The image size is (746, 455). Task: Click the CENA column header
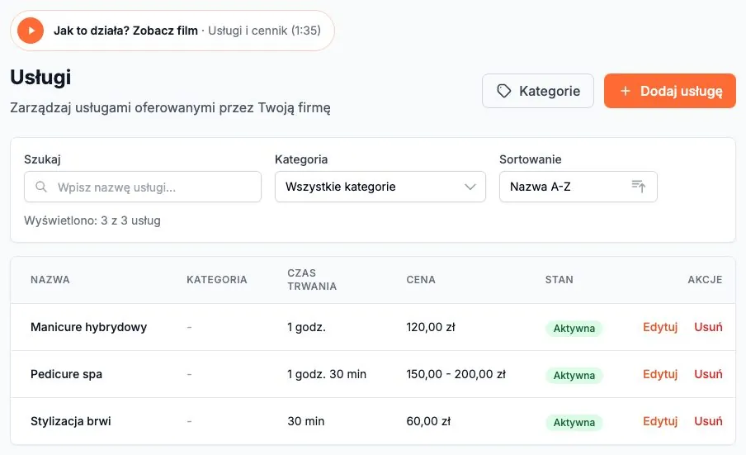(x=421, y=280)
